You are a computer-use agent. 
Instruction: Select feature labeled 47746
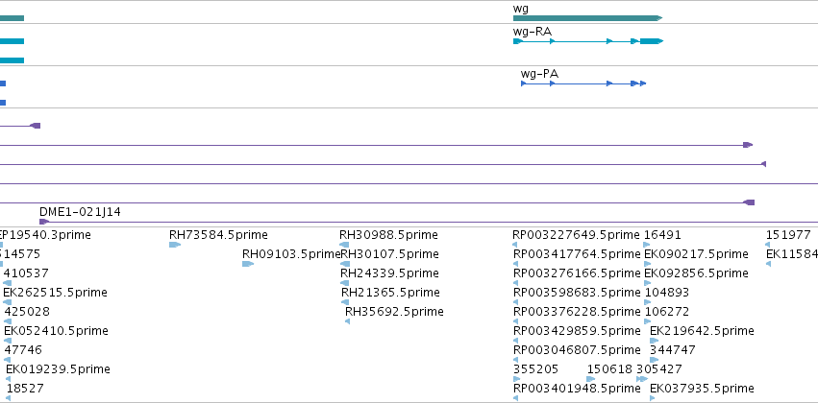tap(23, 350)
